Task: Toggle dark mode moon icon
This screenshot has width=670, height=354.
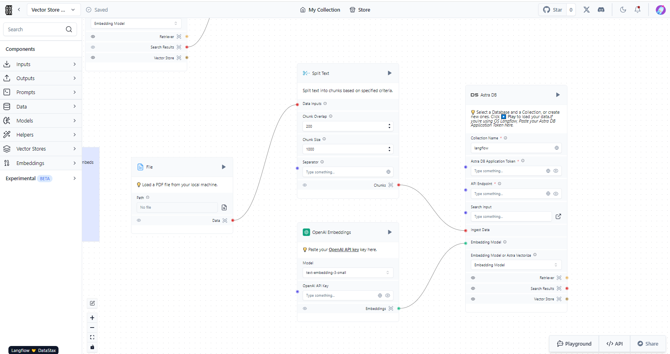Action: pyautogui.click(x=623, y=10)
